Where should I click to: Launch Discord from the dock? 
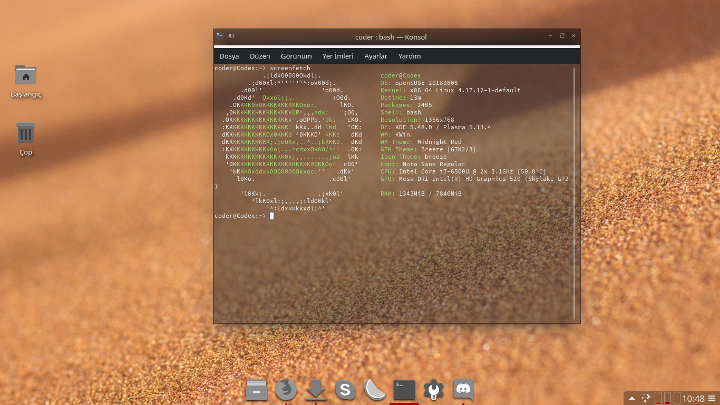coord(463,390)
